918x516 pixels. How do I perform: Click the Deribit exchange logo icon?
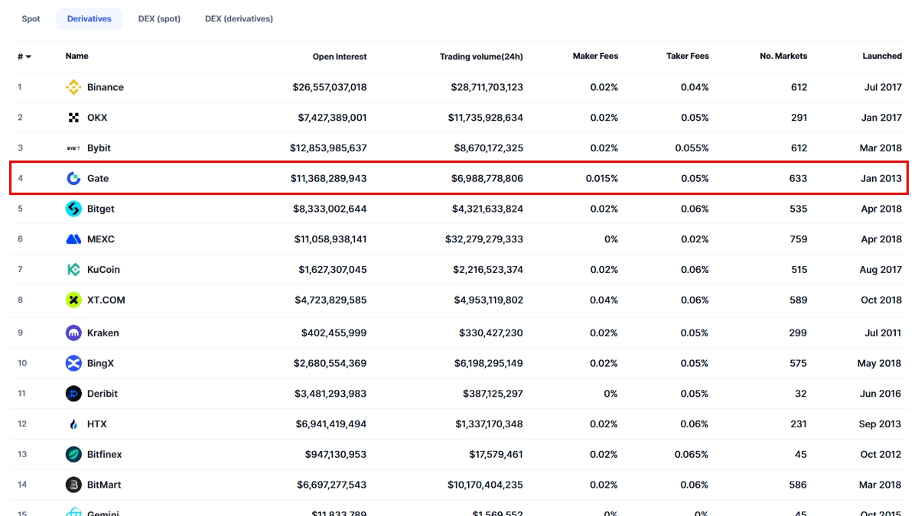pyautogui.click(x=73, y=394)
